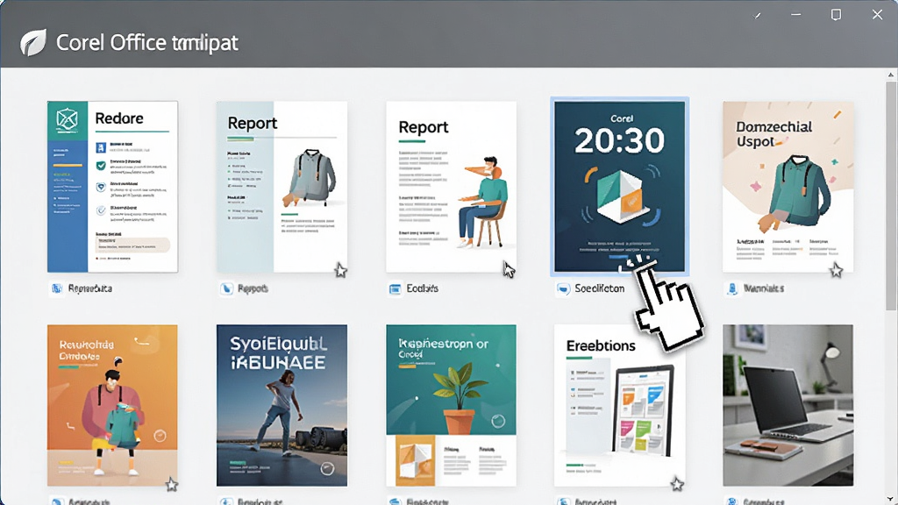Pick the orange template with illustrated character

click(x=112, y=405)
